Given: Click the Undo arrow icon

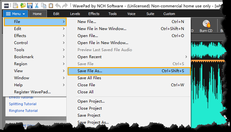Looking at the screenshot, I should tap(58, 5).
